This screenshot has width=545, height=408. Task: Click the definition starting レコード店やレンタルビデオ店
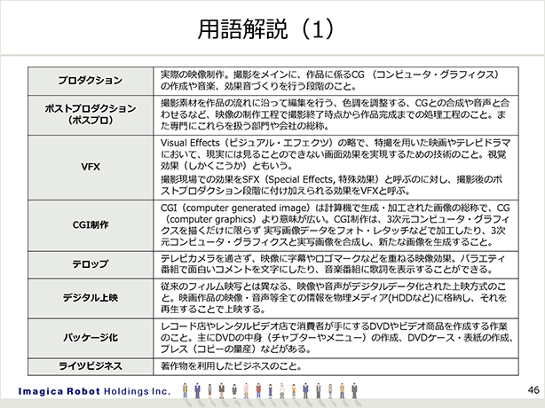click(x=336, y=338)
